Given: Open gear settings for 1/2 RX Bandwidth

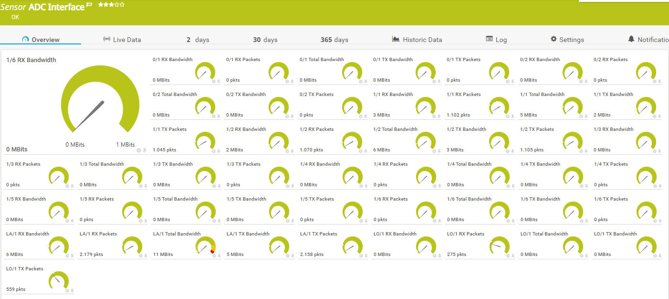Looking at the screenshot, I should tap(287, 151).
